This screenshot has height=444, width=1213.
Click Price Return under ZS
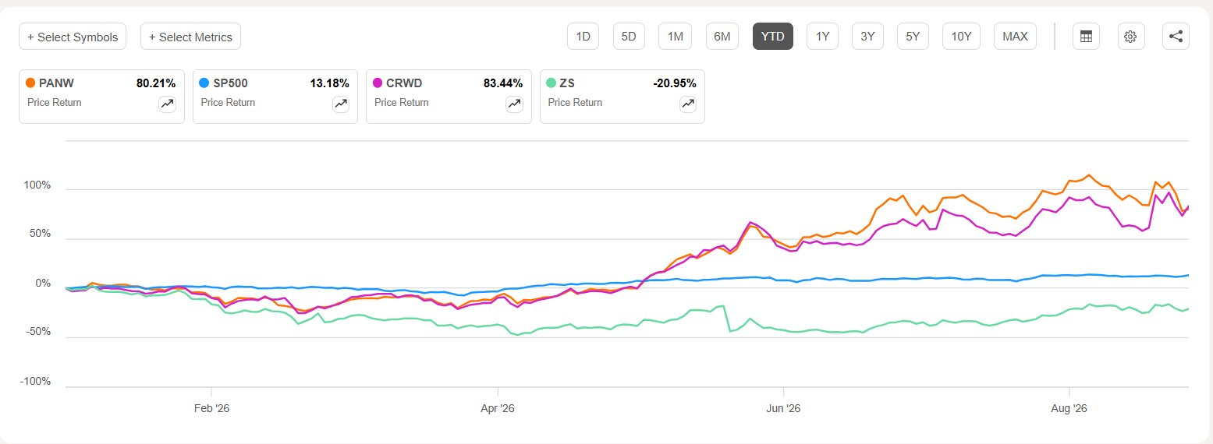(575, 102)
